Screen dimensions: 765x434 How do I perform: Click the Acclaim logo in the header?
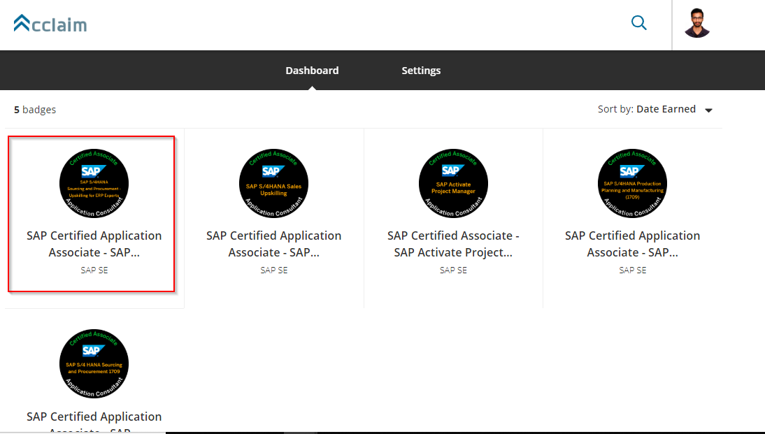point(50,24)
